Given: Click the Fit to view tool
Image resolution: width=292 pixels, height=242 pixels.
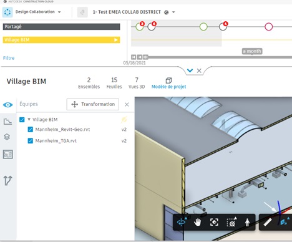Looking at the screenshot, I should tap(214, 222).
